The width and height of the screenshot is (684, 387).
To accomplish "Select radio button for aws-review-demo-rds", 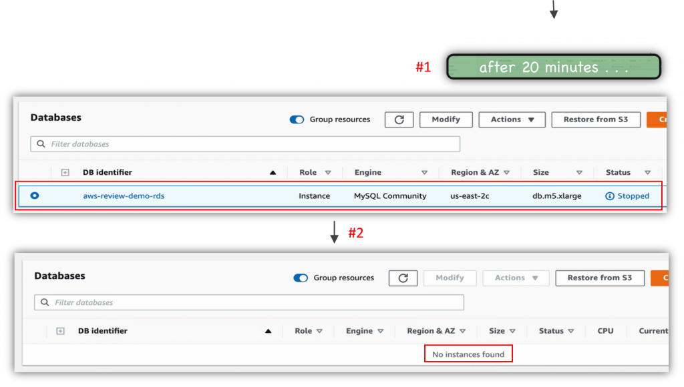I will pos(35,196).
